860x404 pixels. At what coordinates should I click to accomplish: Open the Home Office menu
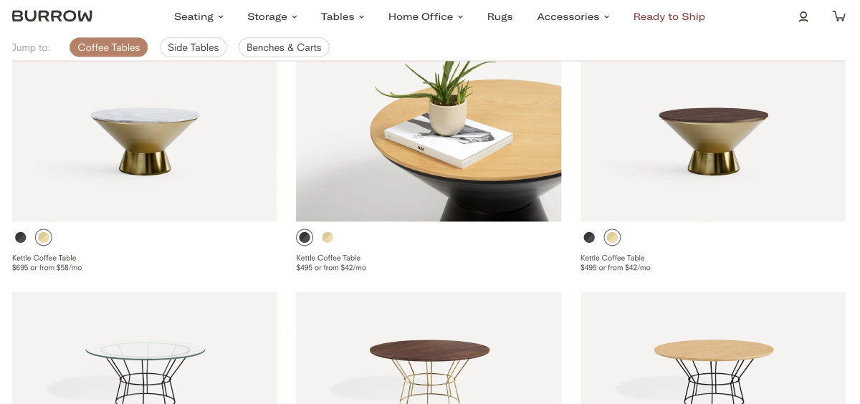[426, 16]
